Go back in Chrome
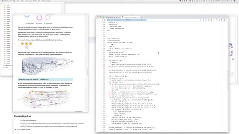 coord(97,20)
